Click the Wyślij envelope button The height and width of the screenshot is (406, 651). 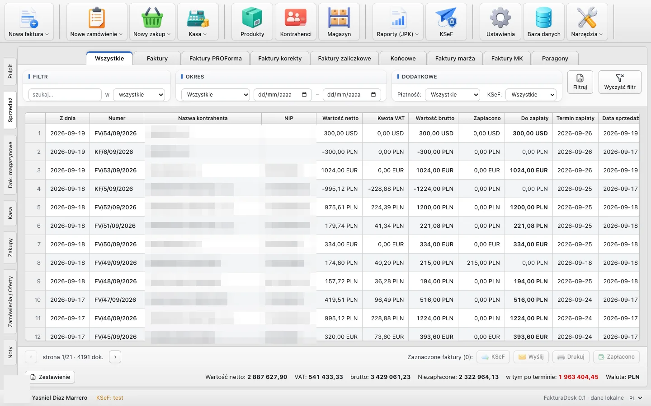[x=531, y=357]
